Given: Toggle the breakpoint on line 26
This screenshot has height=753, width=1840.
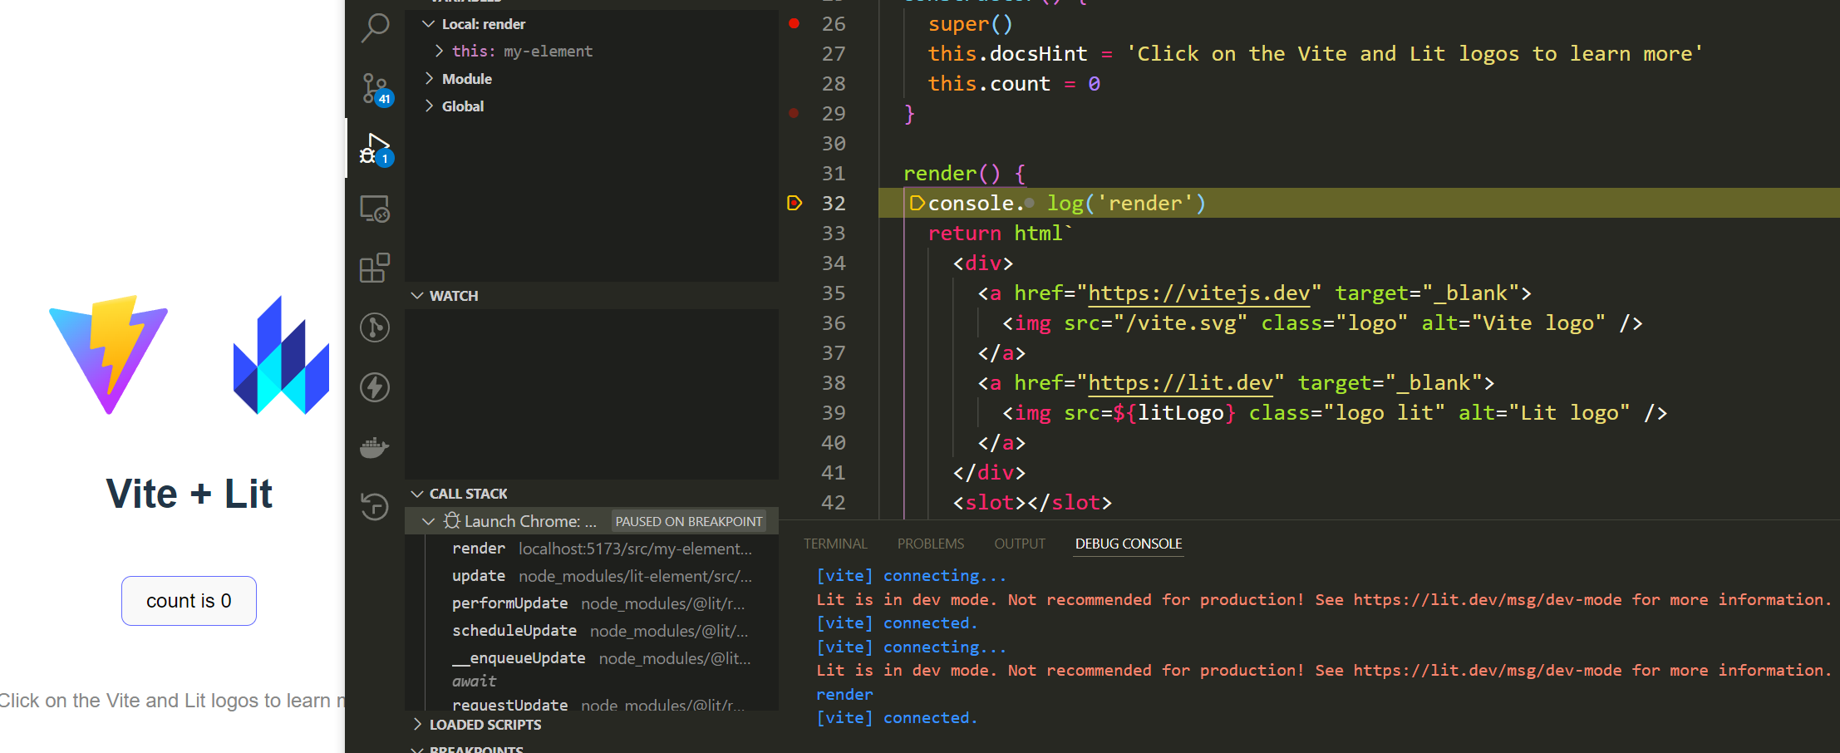Looking at the screenshot, I should (x=794, y=23).
